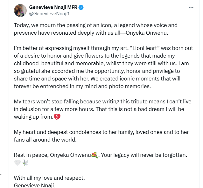Click the "With all my love and respect" line
203x188 pixels.
(49, 178)
